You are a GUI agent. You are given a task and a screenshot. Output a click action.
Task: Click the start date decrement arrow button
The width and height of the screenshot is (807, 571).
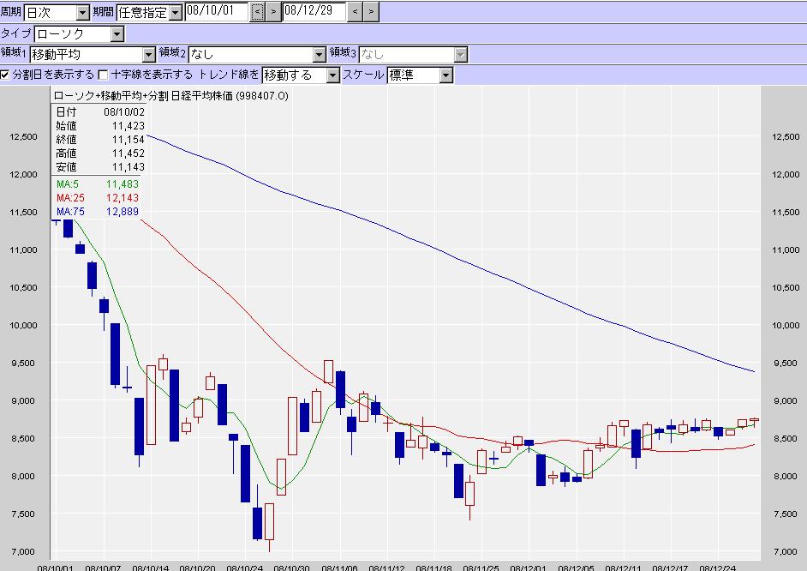257,12
